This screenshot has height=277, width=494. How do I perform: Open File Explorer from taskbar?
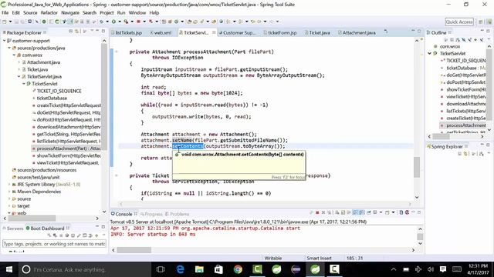point(199,269)
